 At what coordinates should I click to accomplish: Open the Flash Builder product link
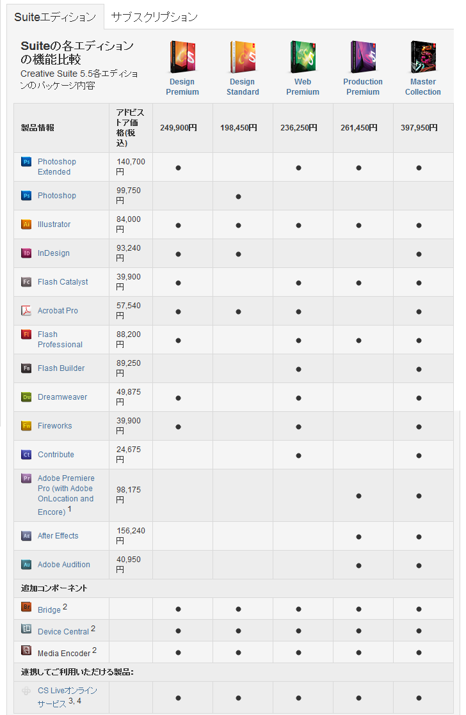[61, 368]
